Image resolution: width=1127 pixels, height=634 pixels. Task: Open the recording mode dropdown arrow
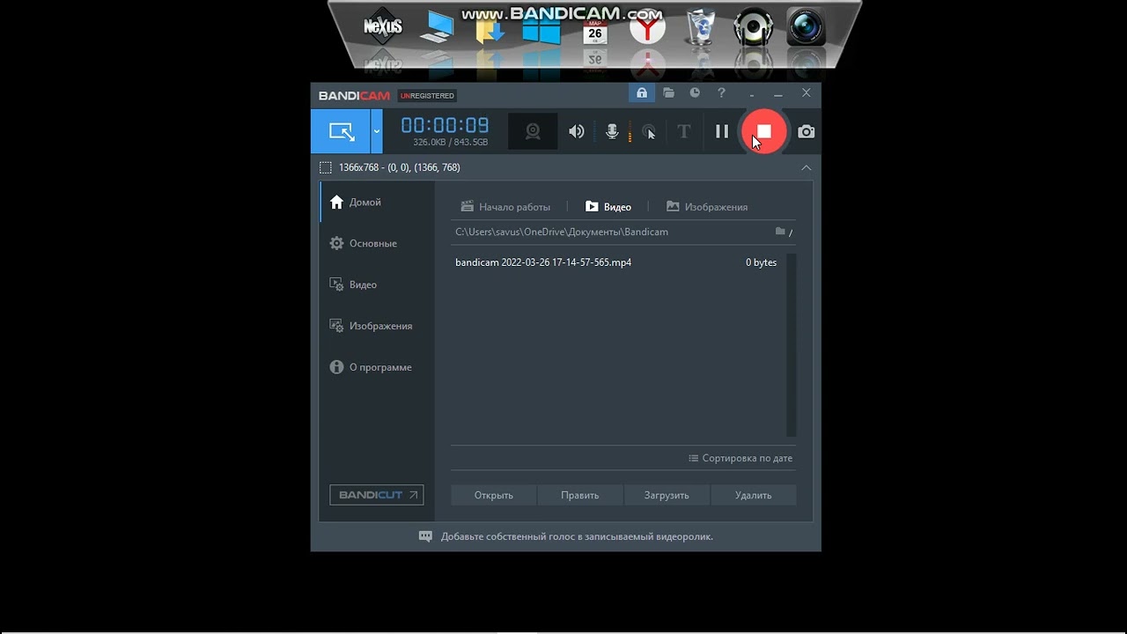pos(377,131)
